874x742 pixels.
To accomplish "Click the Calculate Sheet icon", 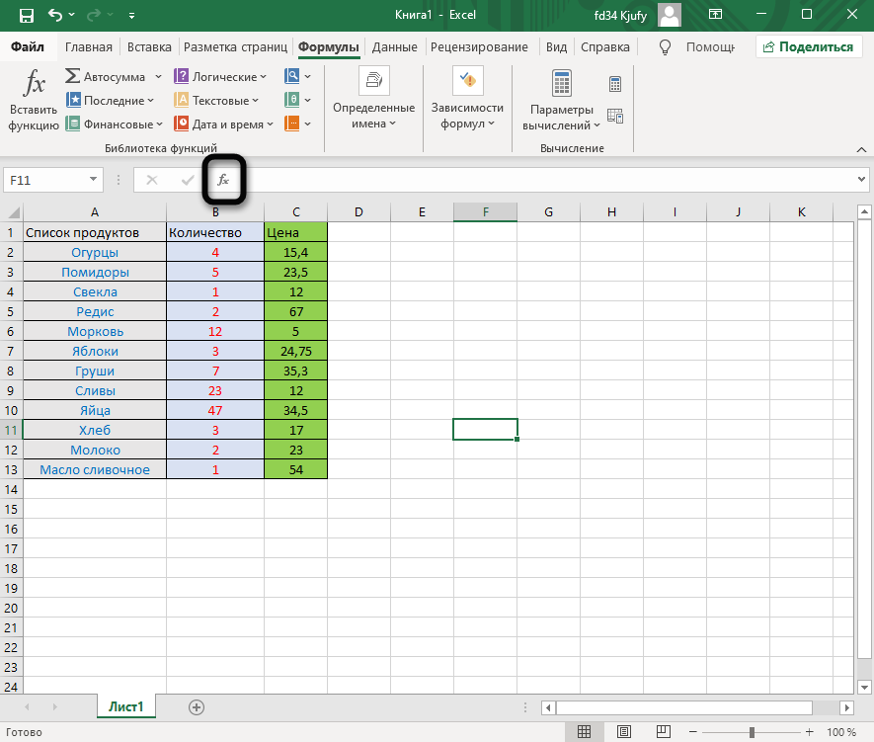I will pyautogui.click(x=615, y=116).
